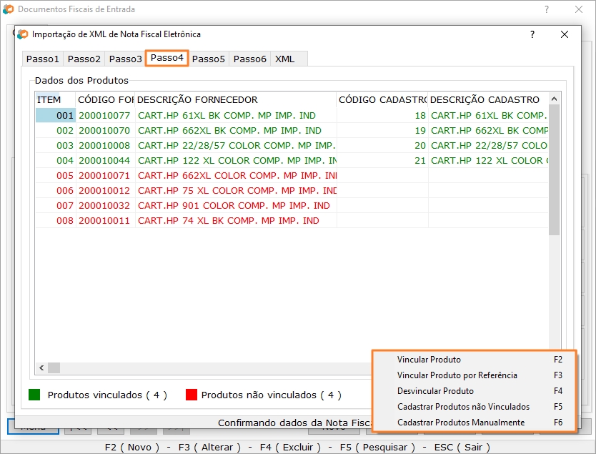Open the Passo2 tab
The width and height of the screenshot is (596, 454).
click(84, 59)
